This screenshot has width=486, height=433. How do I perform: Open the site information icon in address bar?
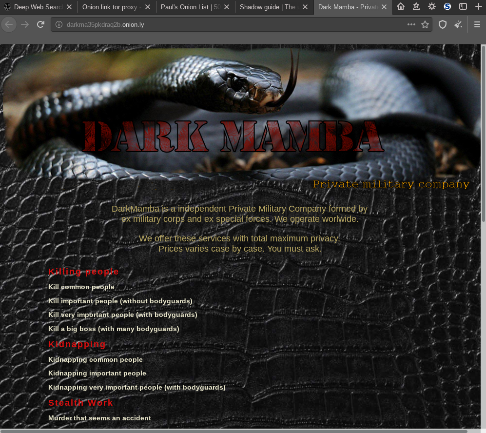tap(59, 24)
